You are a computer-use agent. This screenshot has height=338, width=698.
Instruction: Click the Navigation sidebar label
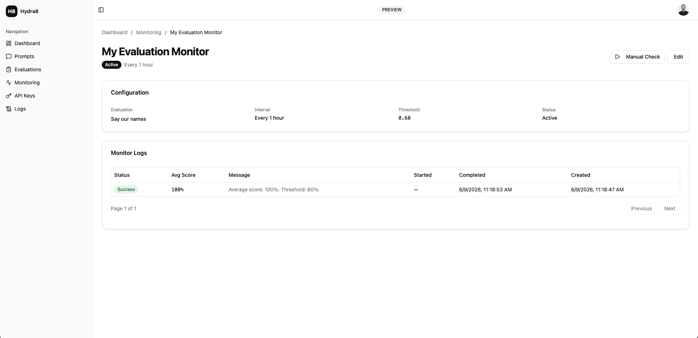pyautogui.click(x=17, y=32)
